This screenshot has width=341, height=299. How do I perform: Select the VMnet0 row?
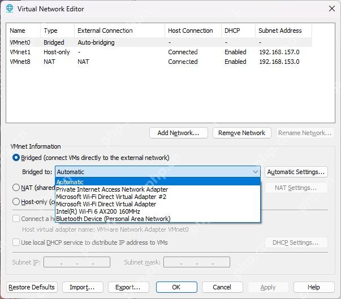(x=161, y=42)
